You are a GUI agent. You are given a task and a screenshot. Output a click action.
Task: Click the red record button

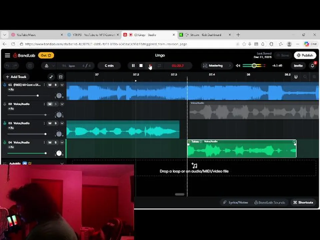pyautogui.click(x=150, y=66)
